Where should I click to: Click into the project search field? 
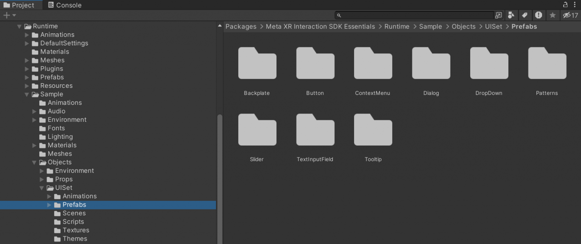coord(416,15)
